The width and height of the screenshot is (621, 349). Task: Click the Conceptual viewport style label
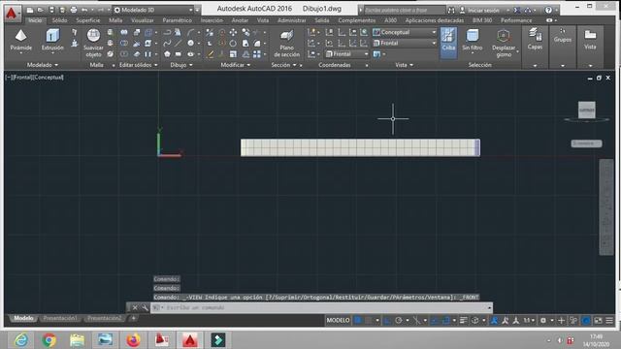[x=49, y=78]
